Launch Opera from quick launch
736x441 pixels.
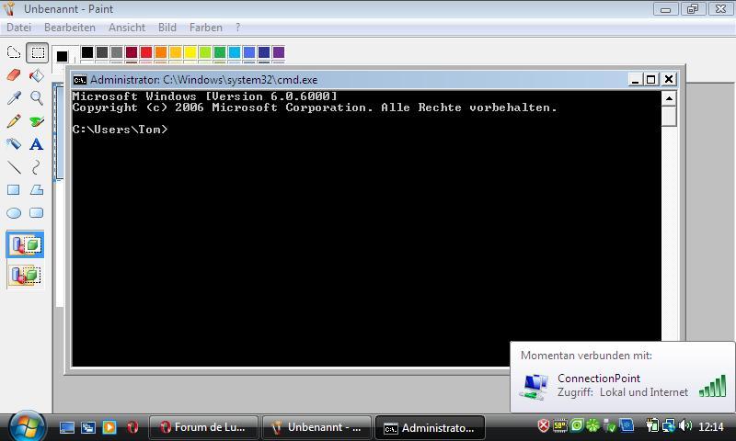point(132,427)
